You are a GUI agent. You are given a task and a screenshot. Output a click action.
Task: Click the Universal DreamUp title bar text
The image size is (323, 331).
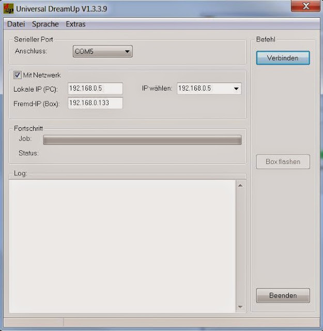61,9
